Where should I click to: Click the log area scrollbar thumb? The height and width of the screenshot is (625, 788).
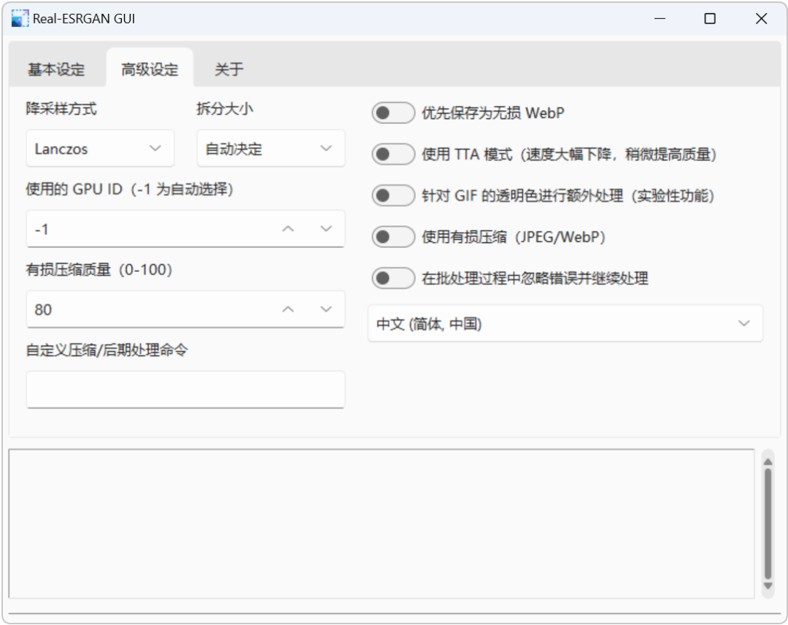[x=768, y=524]
